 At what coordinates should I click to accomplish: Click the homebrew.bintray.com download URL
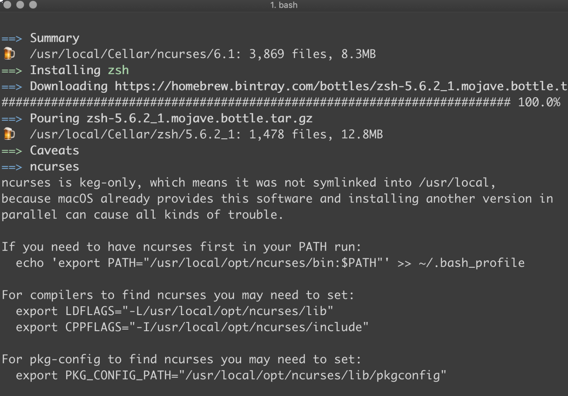pos(341,86)
